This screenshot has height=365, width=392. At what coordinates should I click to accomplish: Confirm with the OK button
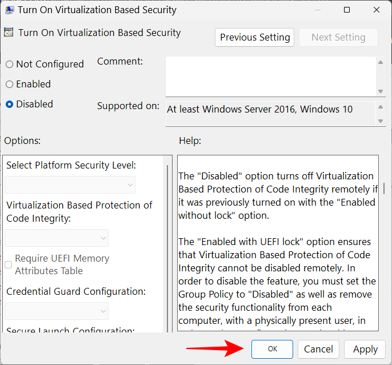272,349
